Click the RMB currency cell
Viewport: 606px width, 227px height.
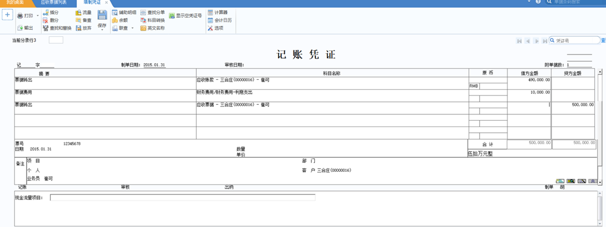[x=474, y=86]
